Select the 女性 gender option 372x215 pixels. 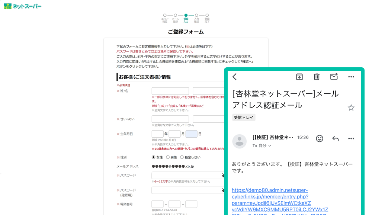[154, 157]
